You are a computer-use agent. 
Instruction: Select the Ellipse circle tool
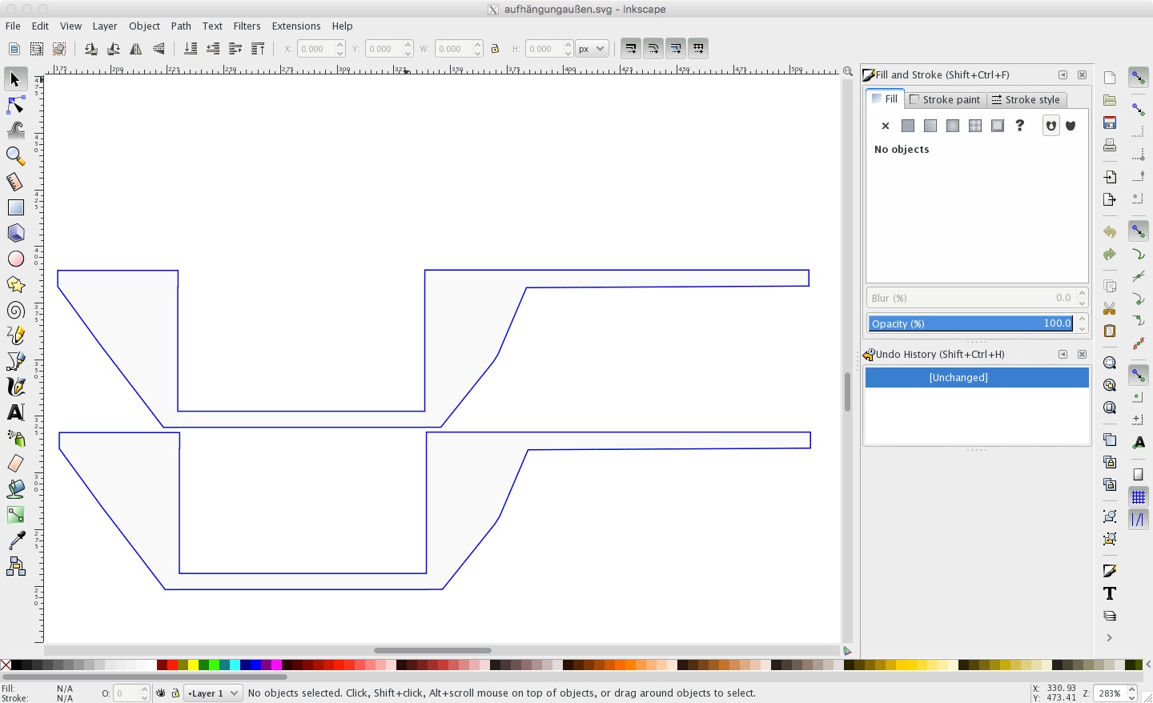tap(15, 259)
